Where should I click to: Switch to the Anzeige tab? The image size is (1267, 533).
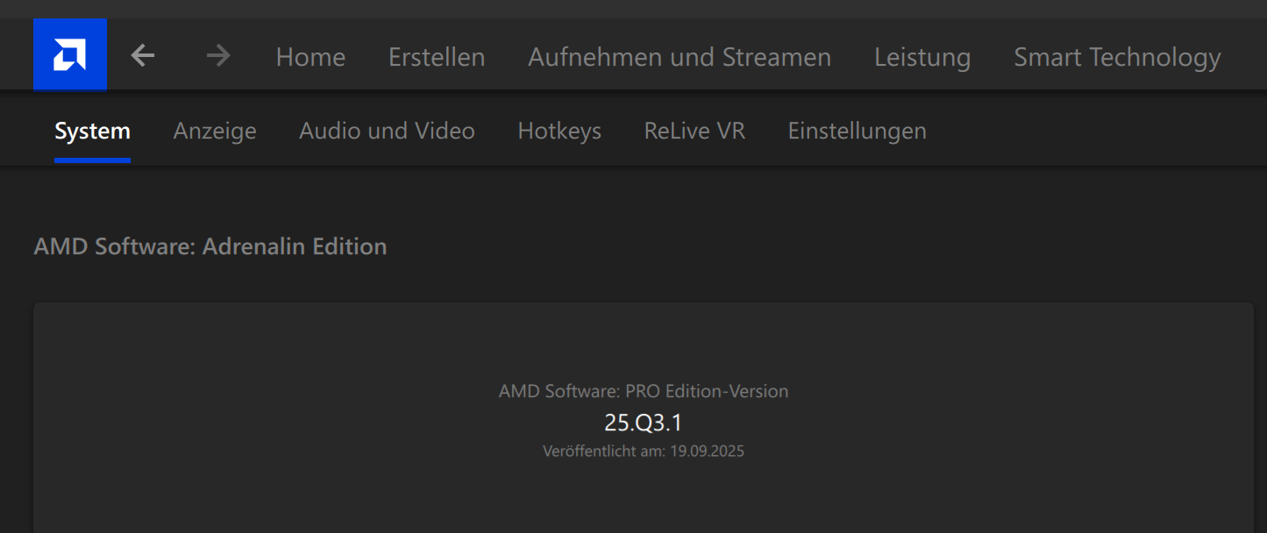[215, 131]
